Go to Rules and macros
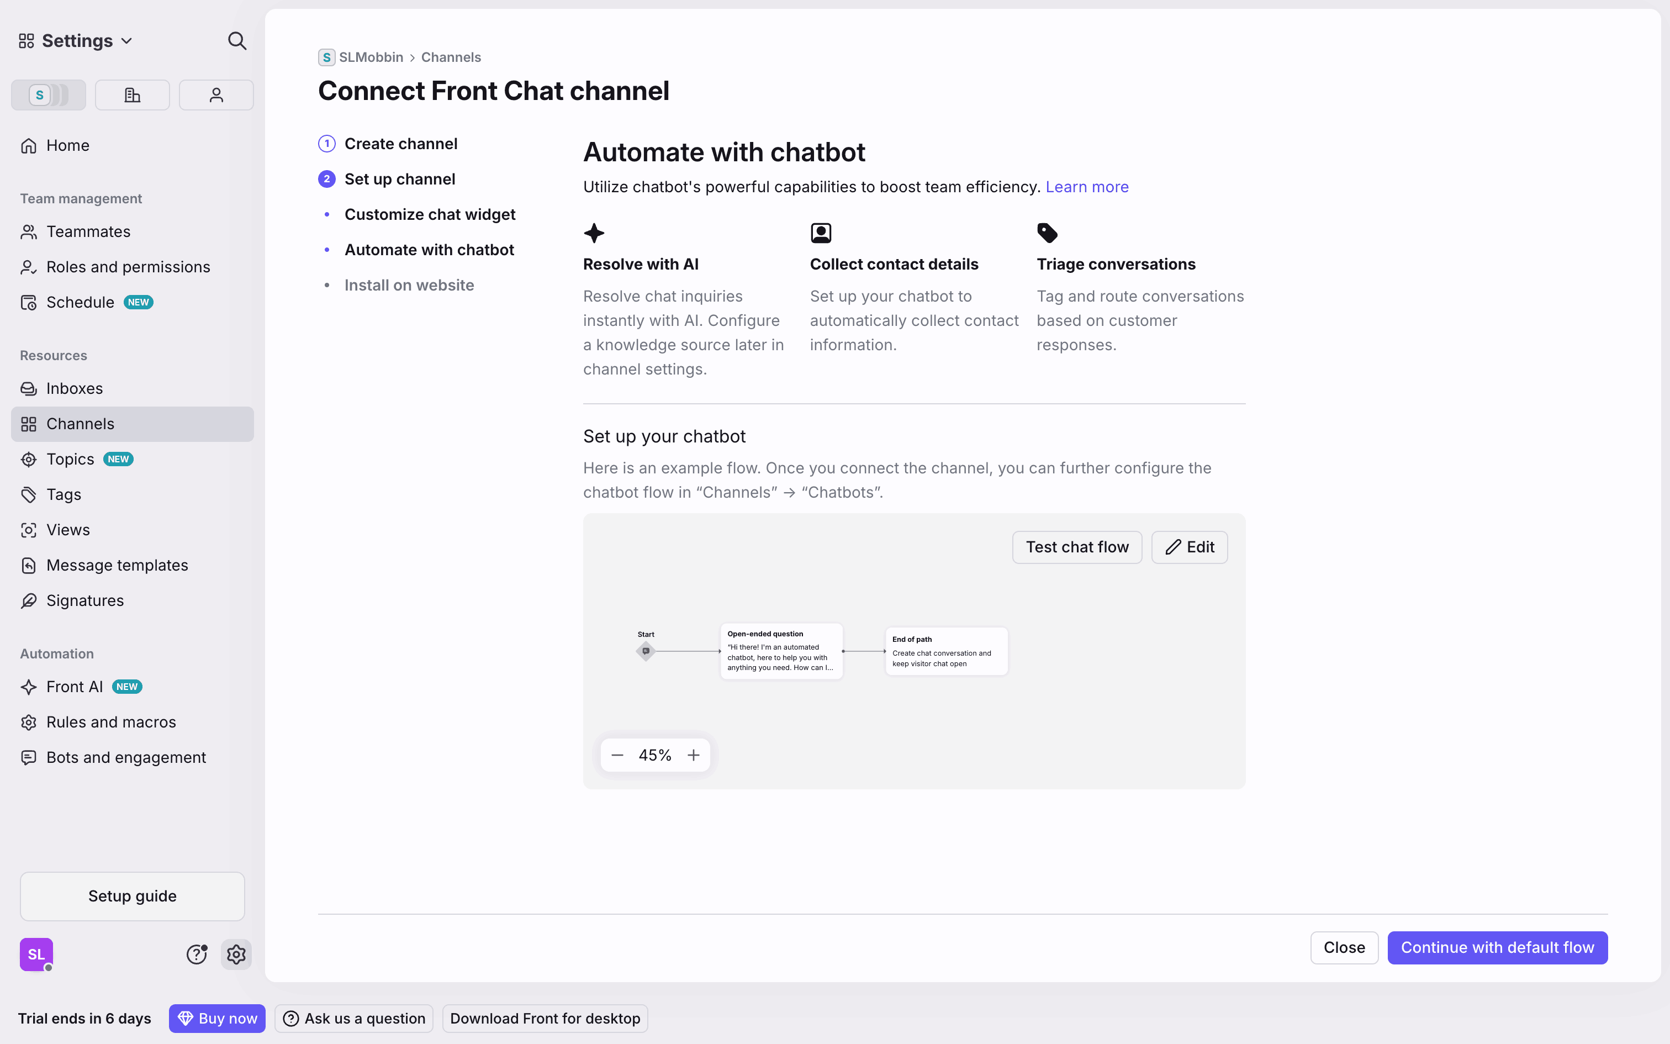This screenshot has height=1044, width=1670. [111, 723]
